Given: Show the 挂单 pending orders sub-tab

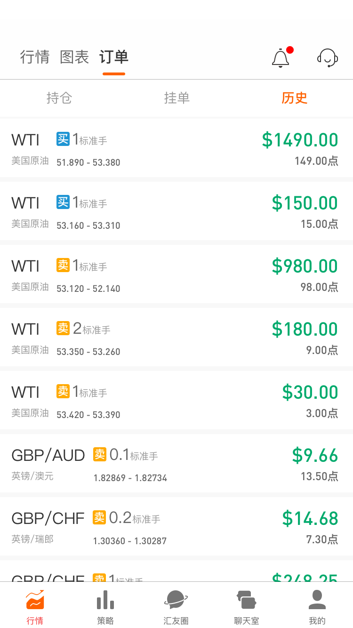Looking at the screenshot, I should pos(177,98).
